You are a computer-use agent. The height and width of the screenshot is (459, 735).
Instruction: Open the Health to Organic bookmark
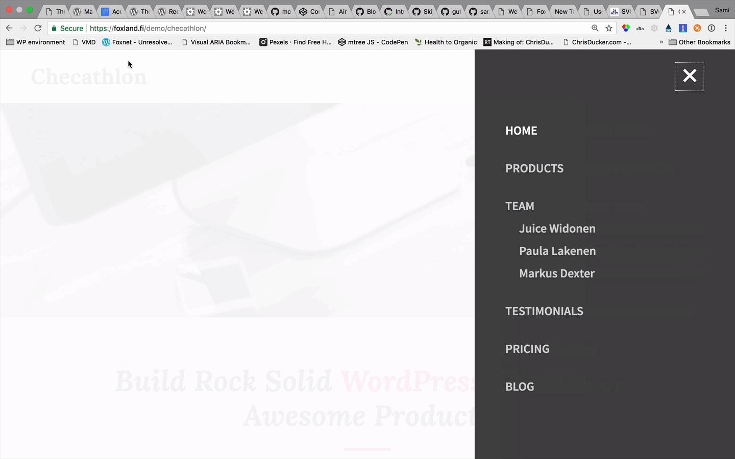(446, 42)
